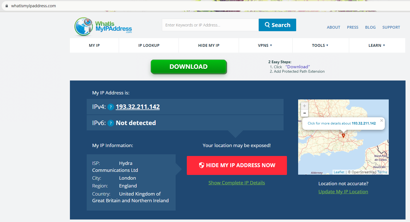
Task: Click the IPv6 question mark help icon
Action: click(111, 123)
